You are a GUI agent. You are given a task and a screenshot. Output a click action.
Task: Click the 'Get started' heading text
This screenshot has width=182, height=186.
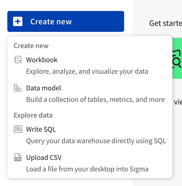pos(165,23)
